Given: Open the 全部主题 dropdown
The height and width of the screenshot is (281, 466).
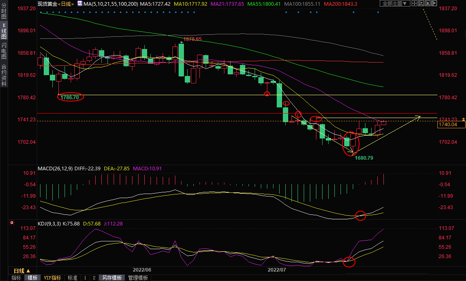Looking at the screenshot, I should (x=395, y=4).
